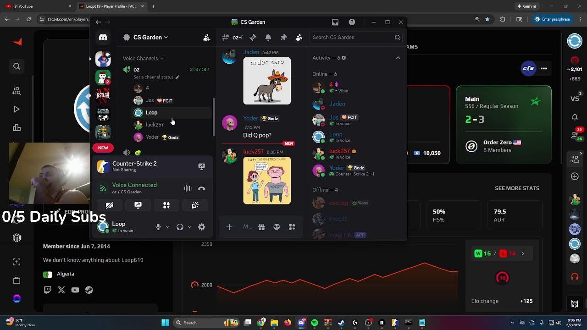
Task: Toggle headphone deafen in Discord
Action: [x=180, y=227]
